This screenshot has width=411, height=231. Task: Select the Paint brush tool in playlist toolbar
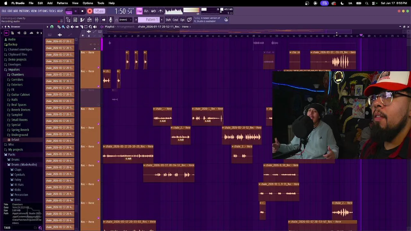click(x=63, y=27)
